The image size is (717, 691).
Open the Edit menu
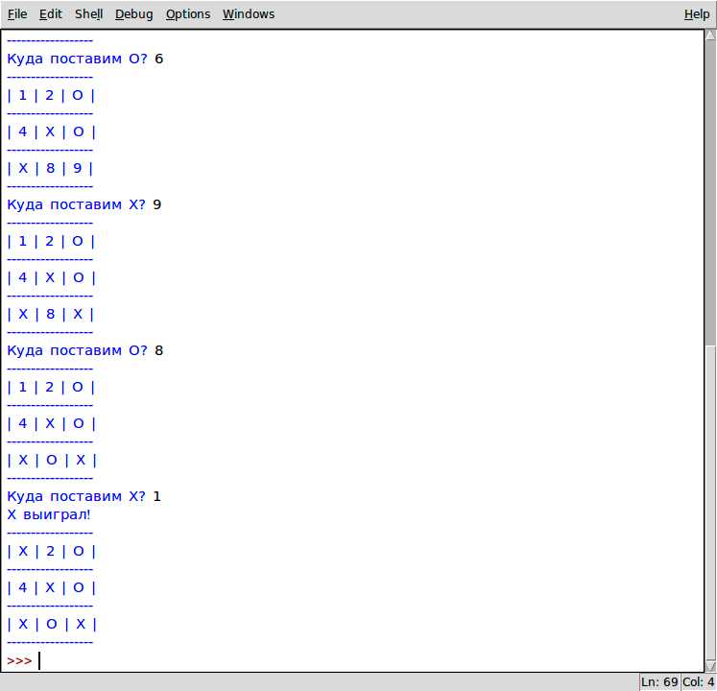[x=50, y=14]
